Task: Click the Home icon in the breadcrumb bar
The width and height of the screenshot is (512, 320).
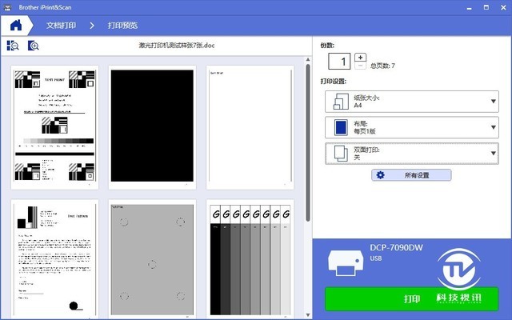Action: 14,25
